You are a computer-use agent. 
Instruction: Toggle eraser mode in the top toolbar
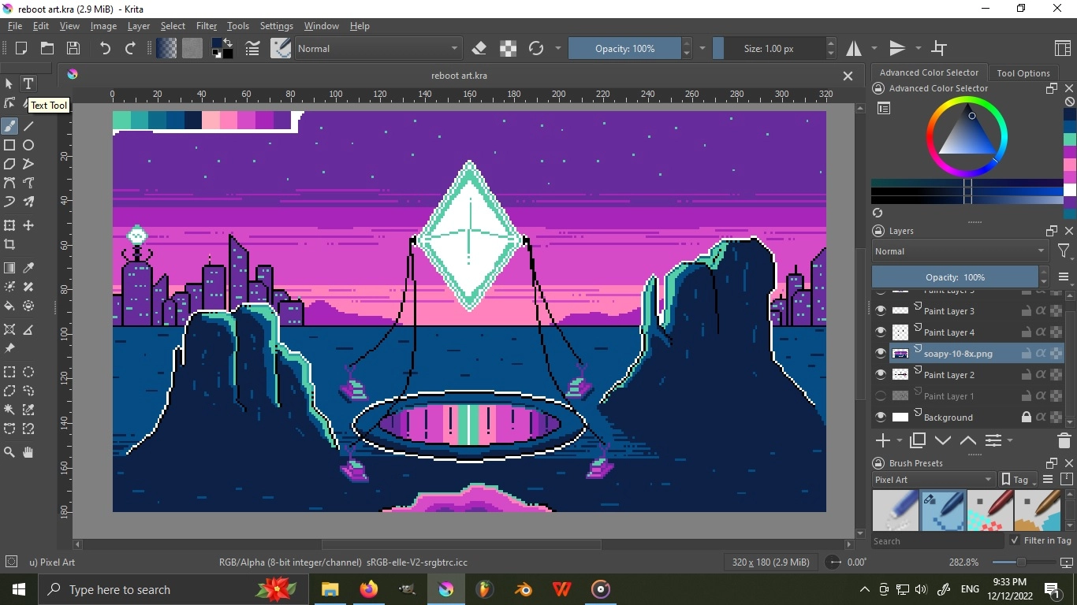(479, 49)
